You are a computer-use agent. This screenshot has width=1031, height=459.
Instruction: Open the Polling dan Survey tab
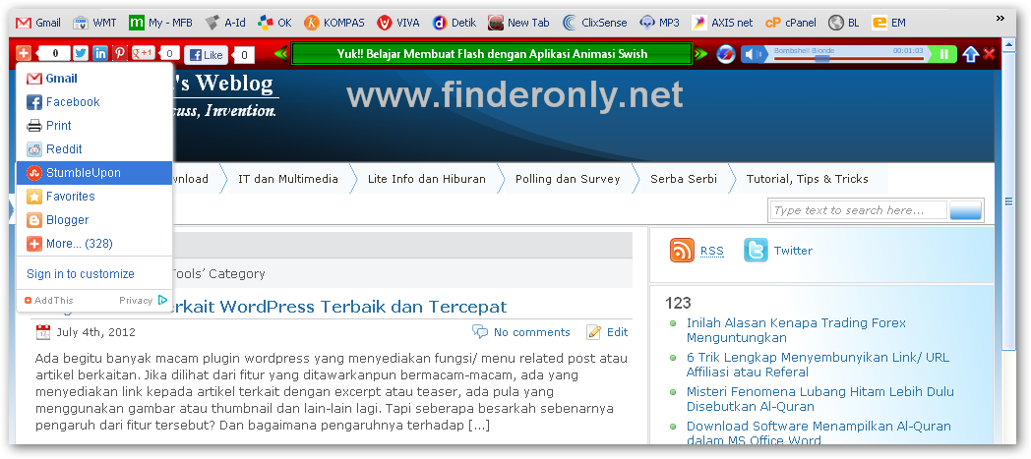[x=568, y=179]
